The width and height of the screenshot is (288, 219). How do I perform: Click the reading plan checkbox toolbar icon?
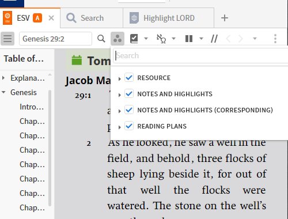(x=134, y=39)
